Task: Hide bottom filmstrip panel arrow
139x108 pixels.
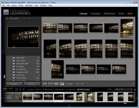Action: tap(69, 106)
